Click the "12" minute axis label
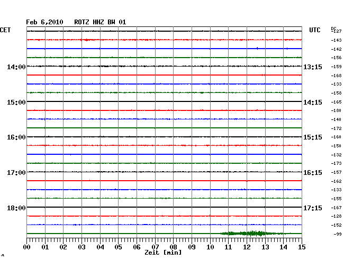The image size is (344, 261). click(x=247, y=247)
